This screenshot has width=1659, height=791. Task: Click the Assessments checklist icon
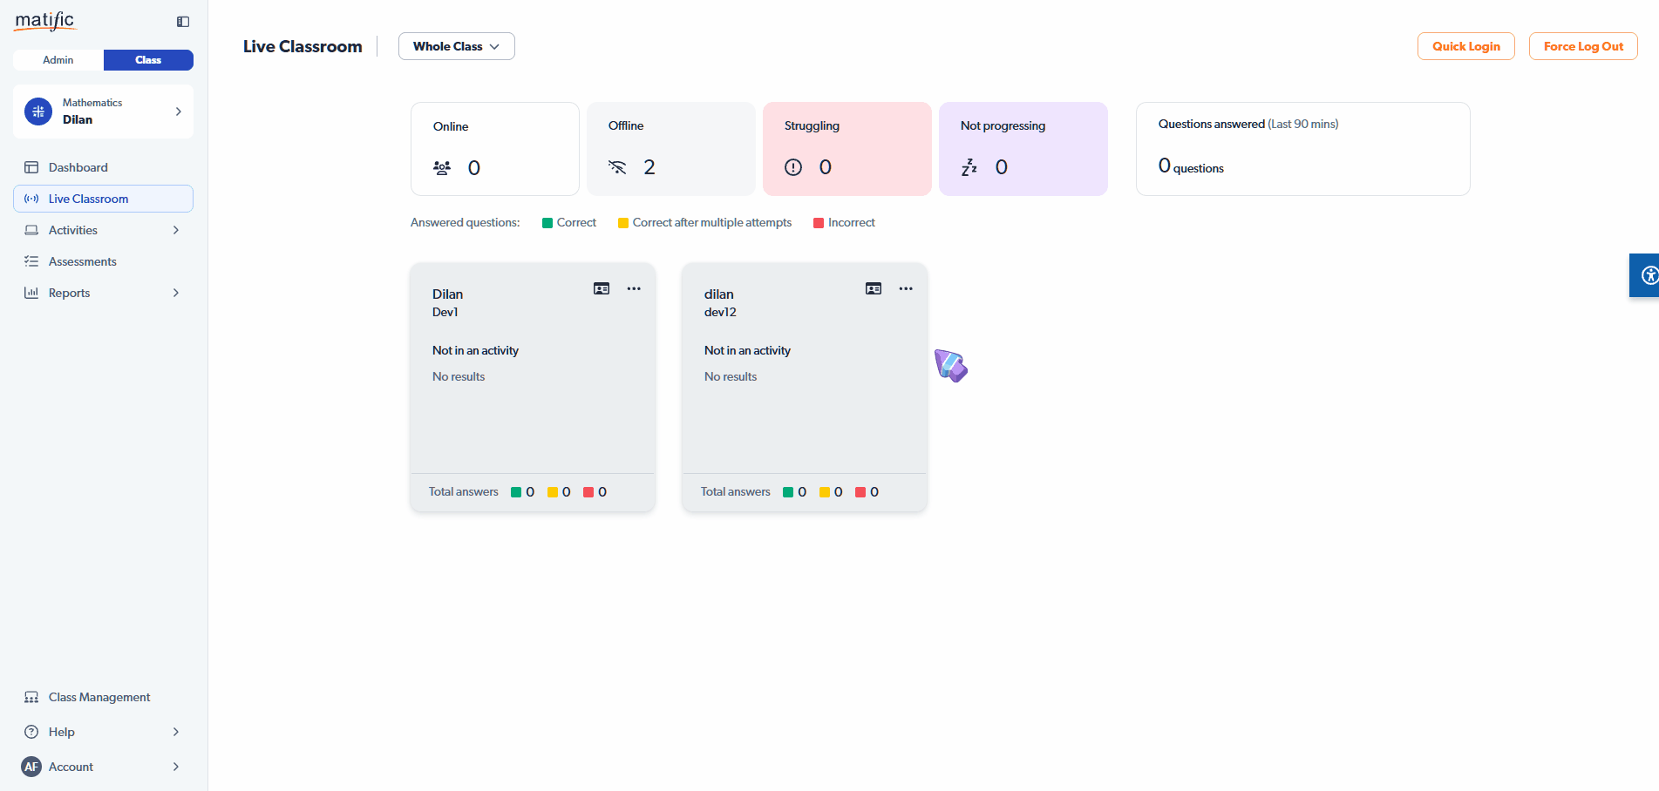point(32,261)
